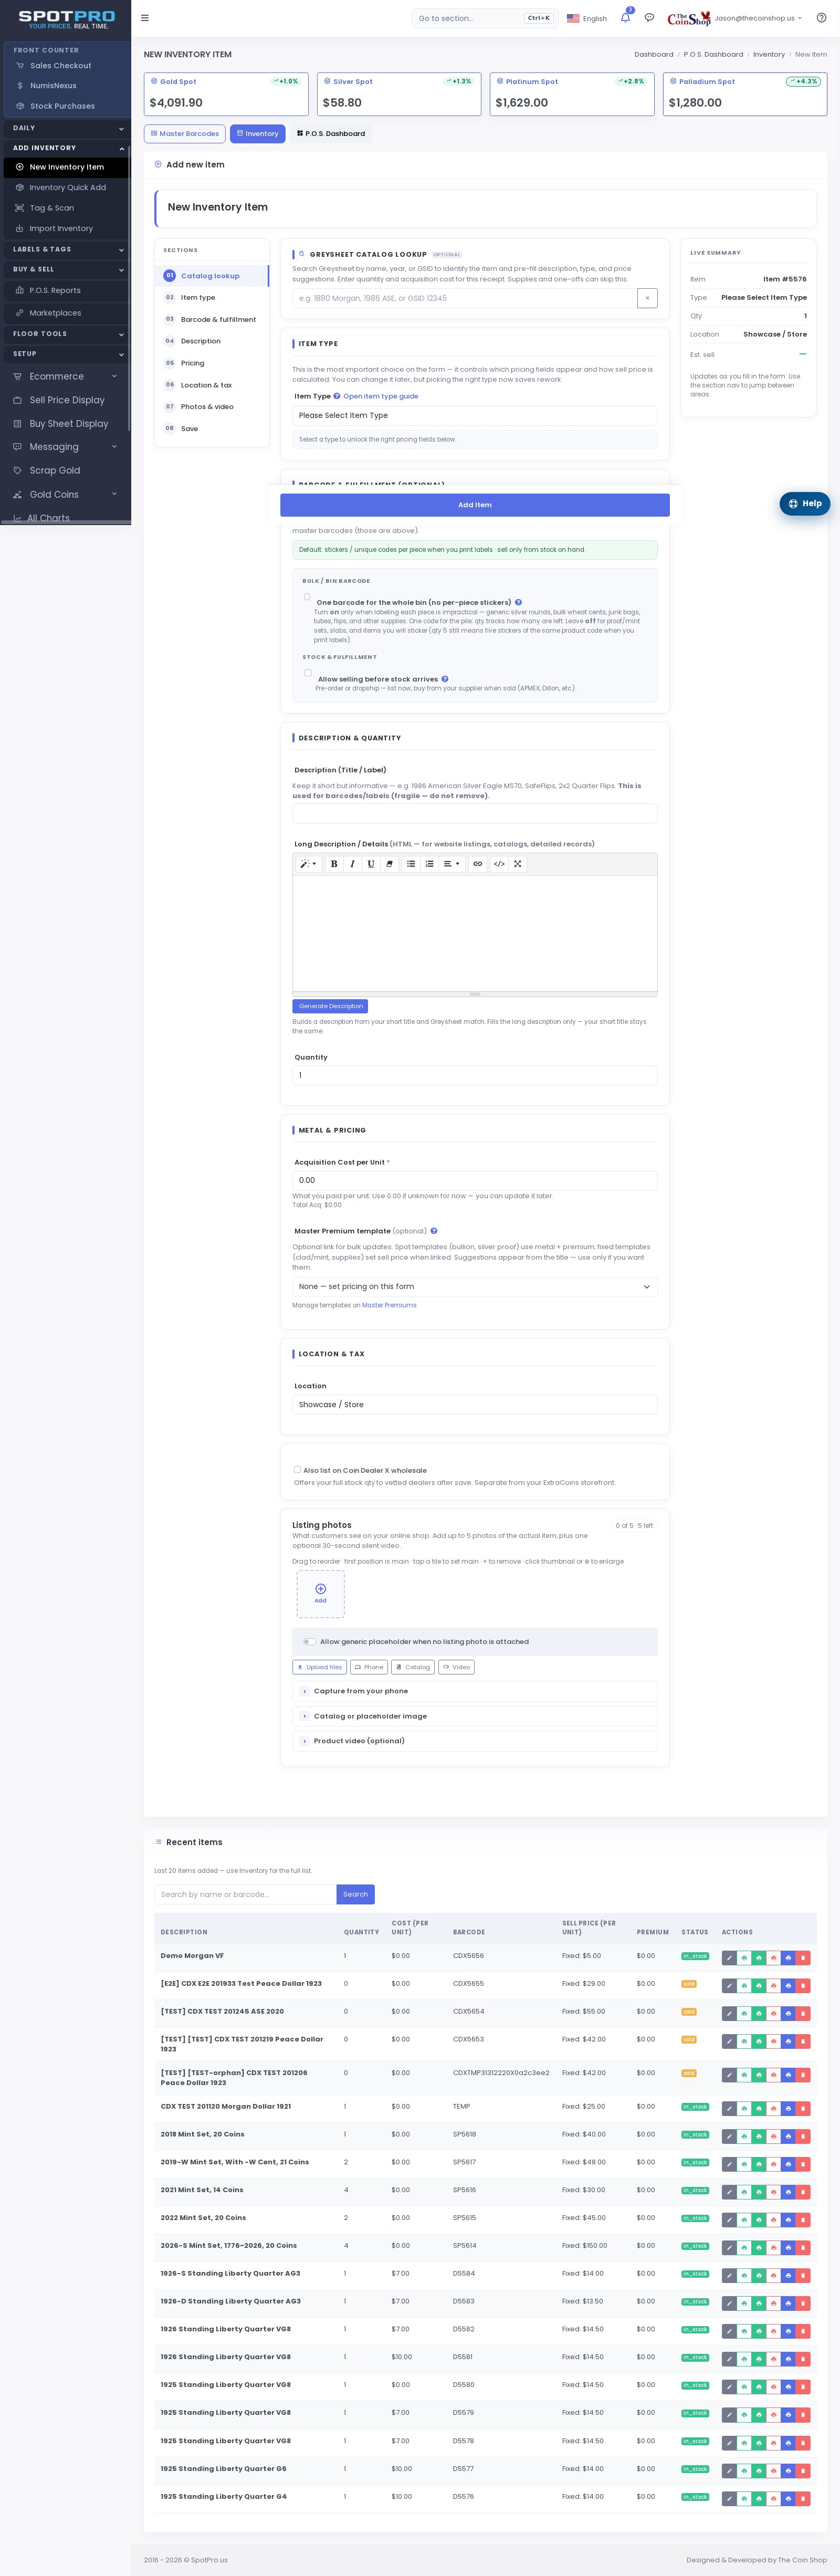840x2576 pixels.
Task: Toggle generic placeholder photo switch
Action: coord(310,1641)
